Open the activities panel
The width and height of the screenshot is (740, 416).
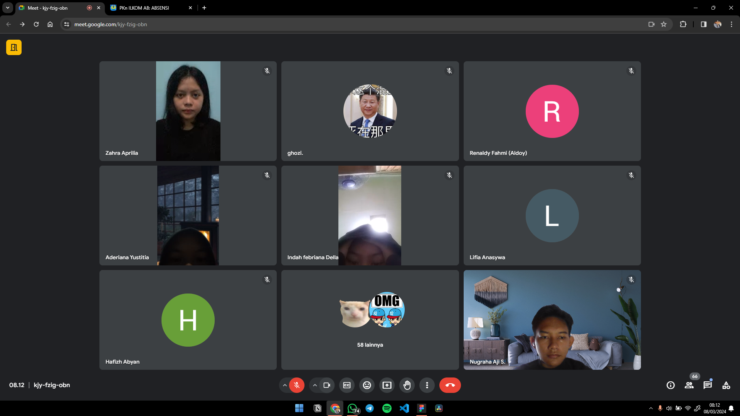(726, 385)
